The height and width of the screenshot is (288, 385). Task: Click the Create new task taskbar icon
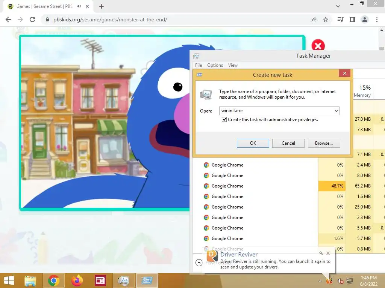147,280
